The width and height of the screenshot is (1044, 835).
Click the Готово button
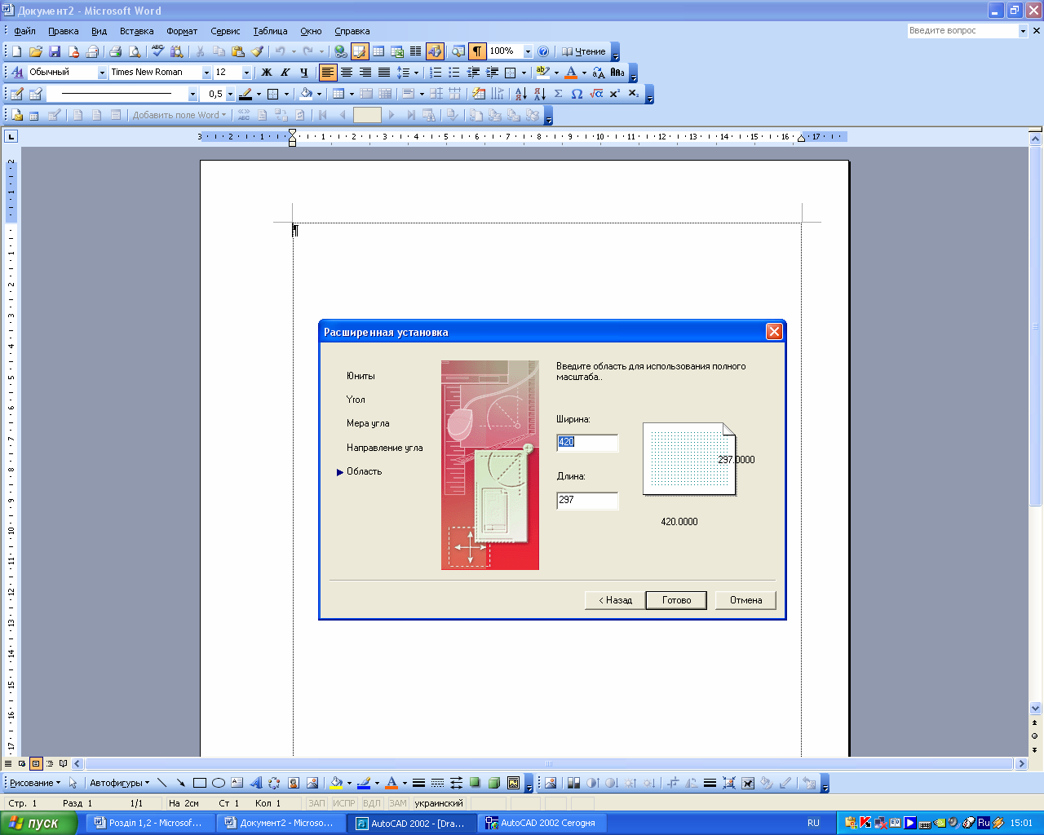point(676,600)
